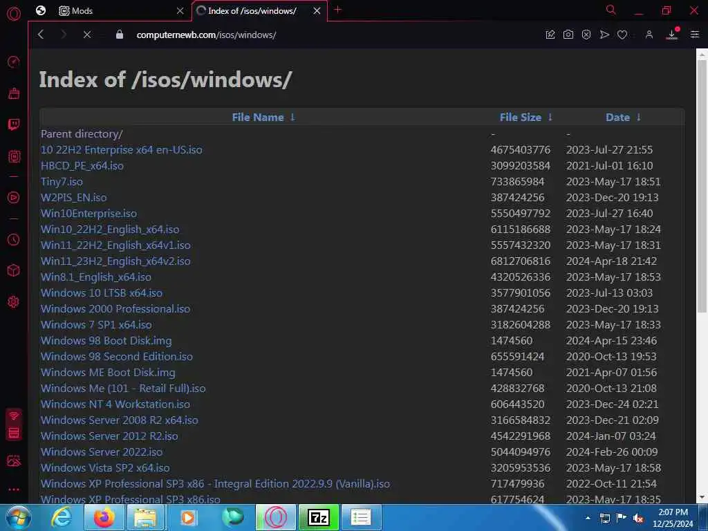708x531 pixels.
Task: Open a new tab with plus button
Action: tap(337, 10)
